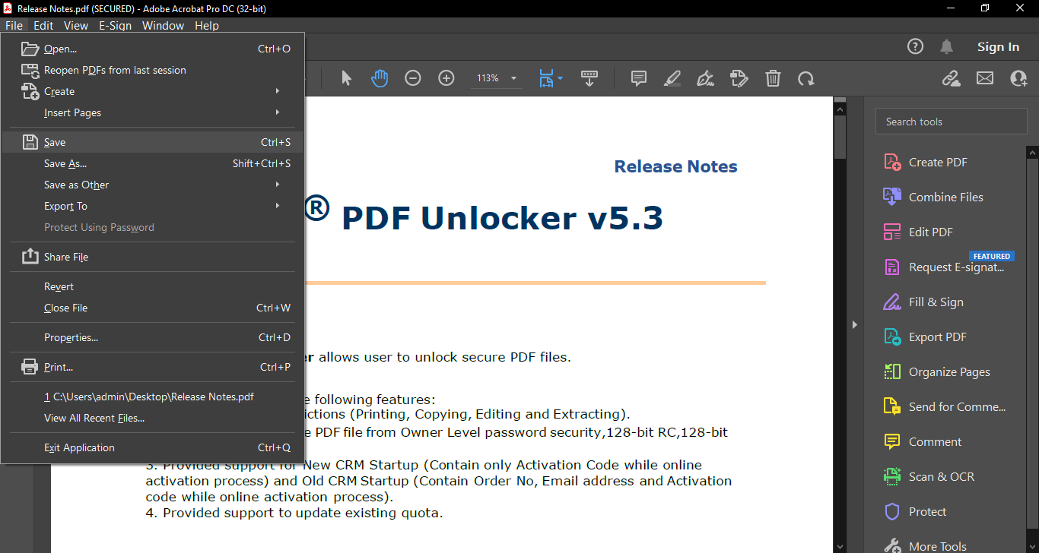The width and height of the screenshot is (1039, 553).
Task: Open Properties... from File menu
Action: [153, 337]
